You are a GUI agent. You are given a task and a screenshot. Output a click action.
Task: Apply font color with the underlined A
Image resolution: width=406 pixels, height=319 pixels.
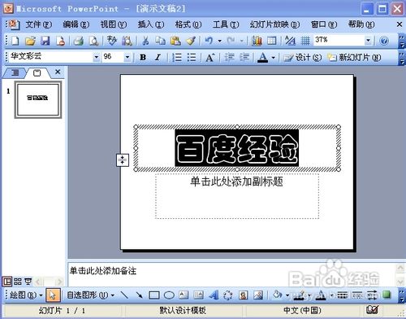262,57
